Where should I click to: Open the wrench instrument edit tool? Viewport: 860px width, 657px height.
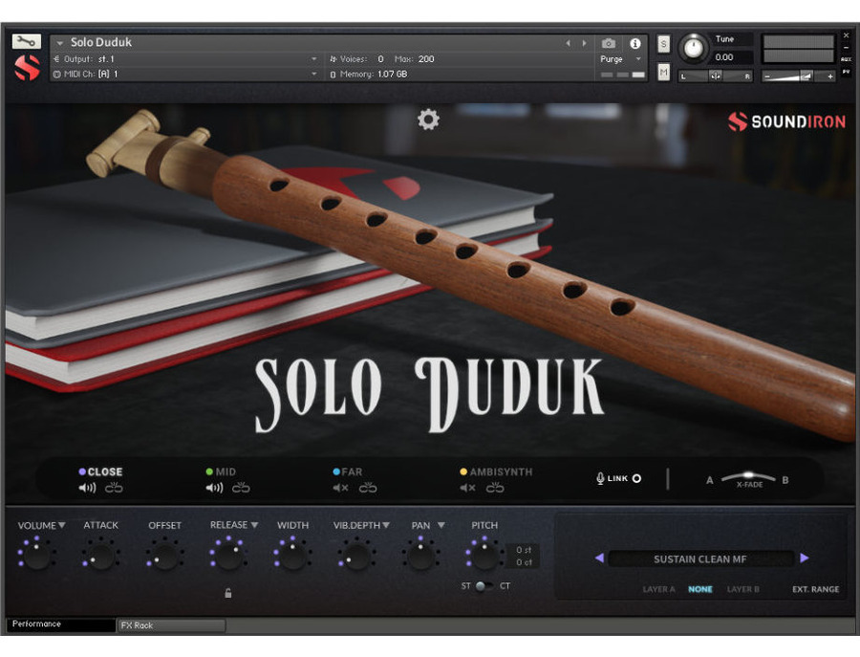[x=26, y=41]
